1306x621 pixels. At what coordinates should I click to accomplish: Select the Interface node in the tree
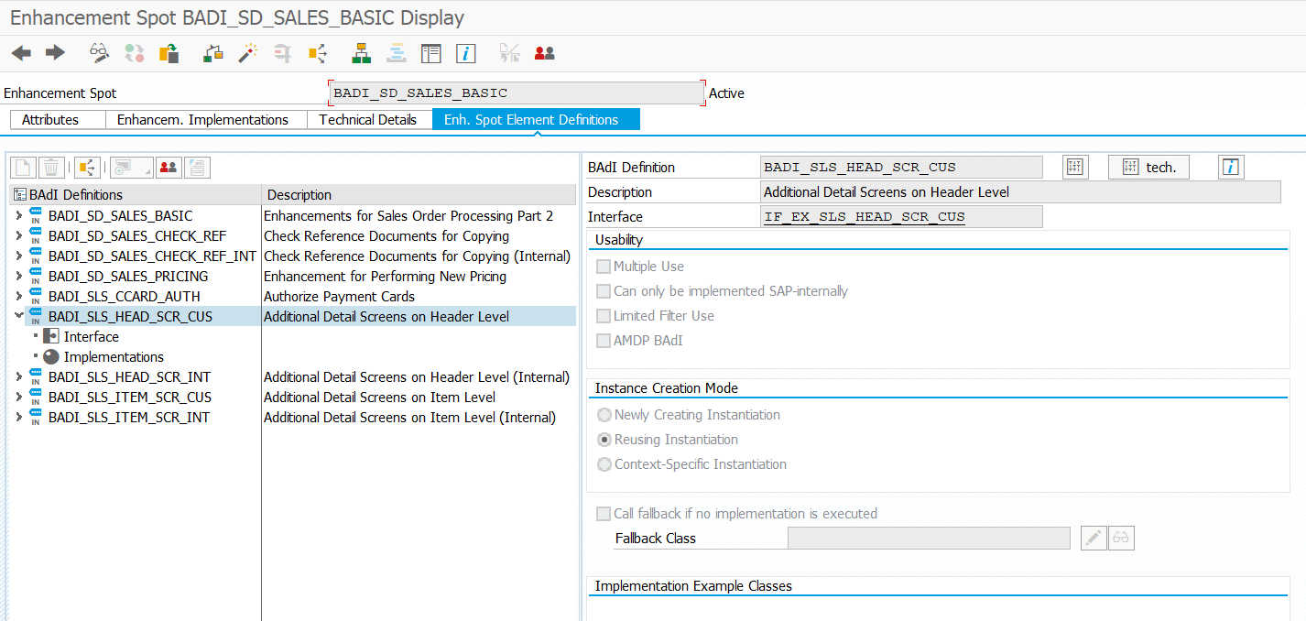click(x=92, y=337)
